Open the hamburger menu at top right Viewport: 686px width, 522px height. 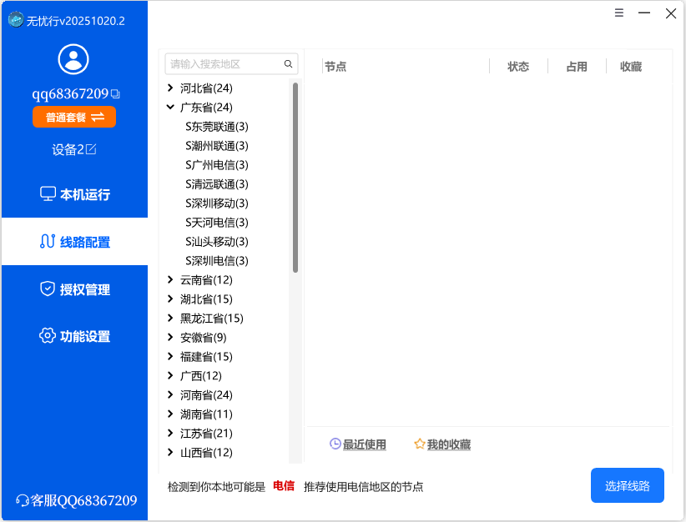618,13
